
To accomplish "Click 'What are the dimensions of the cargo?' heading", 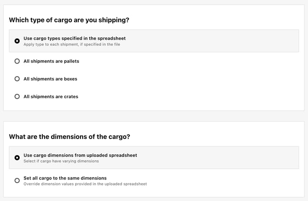I will (x=69, y=137).
